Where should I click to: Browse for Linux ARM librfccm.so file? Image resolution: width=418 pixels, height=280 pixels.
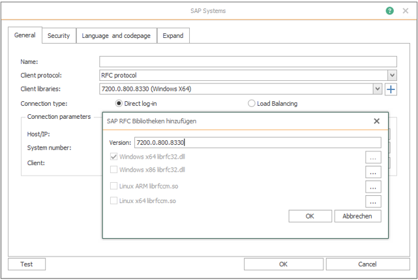[x=373, y=187]
